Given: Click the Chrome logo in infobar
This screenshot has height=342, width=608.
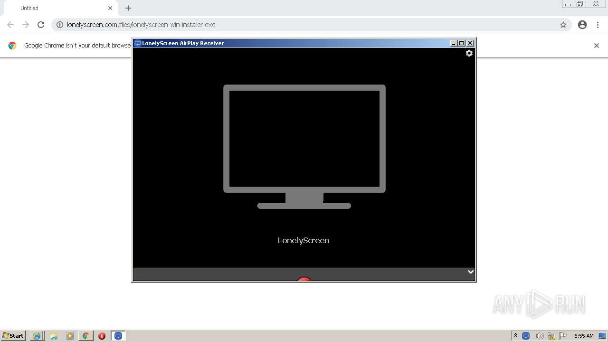Looking at the screenshot, I should (12, 46).
